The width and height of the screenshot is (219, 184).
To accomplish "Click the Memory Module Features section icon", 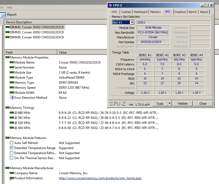I will point(7,138).
